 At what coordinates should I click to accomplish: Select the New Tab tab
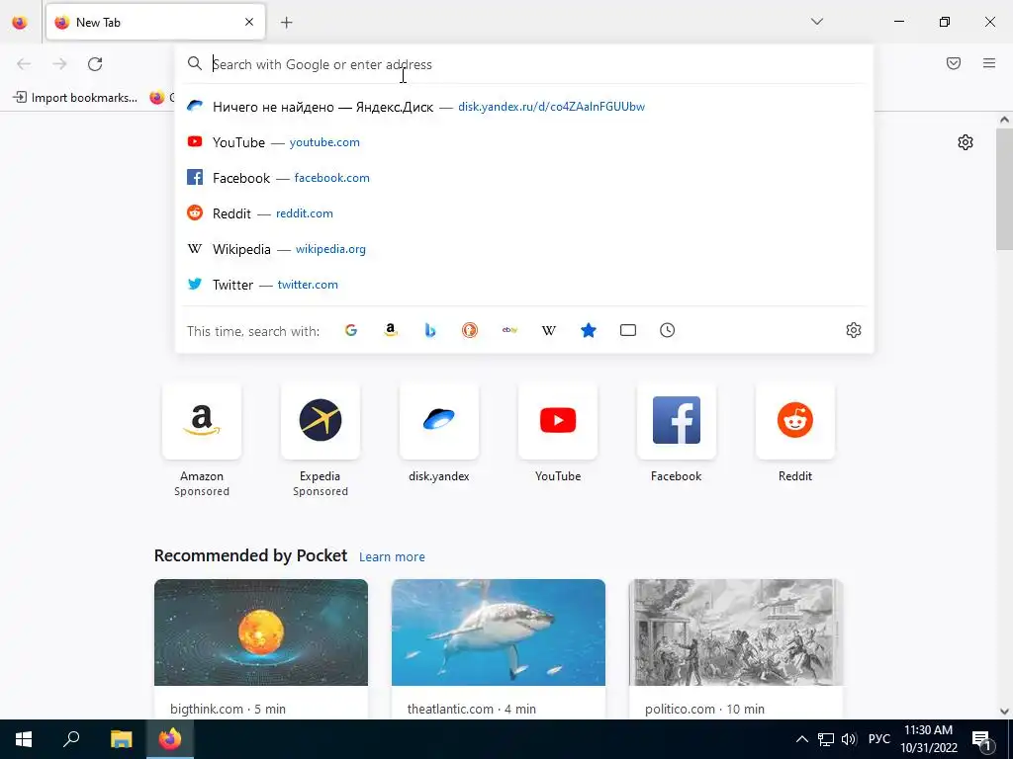click(x=155, y=22)
